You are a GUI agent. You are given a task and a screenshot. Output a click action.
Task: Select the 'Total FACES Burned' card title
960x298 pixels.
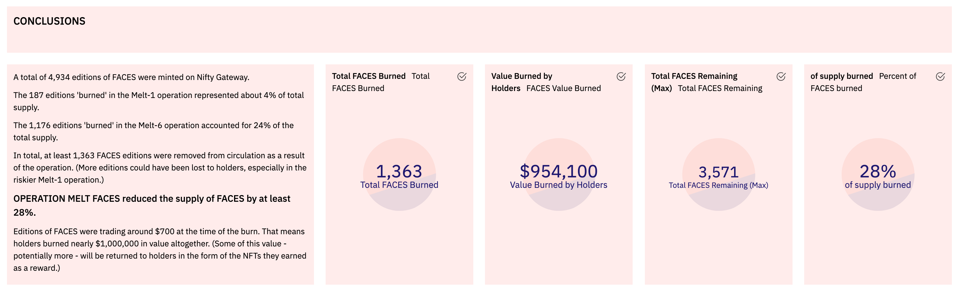click(369, 76)
